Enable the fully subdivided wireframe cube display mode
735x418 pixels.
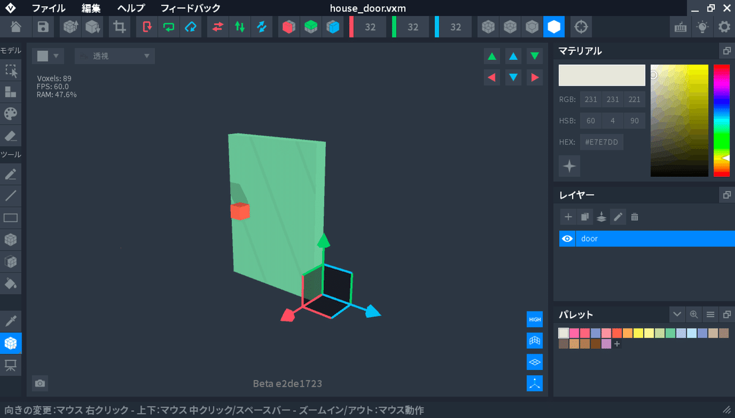click(x=488, y=27)
